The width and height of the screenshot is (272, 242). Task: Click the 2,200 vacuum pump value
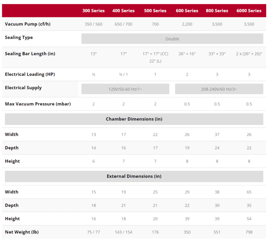point(187,24)
